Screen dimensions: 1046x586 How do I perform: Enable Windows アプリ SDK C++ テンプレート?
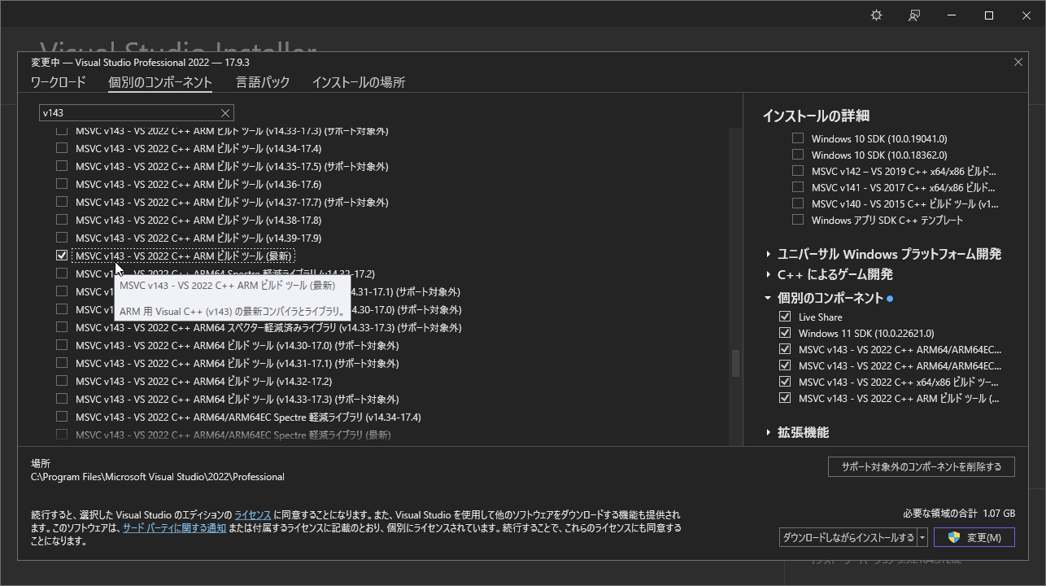pos(798,219)
